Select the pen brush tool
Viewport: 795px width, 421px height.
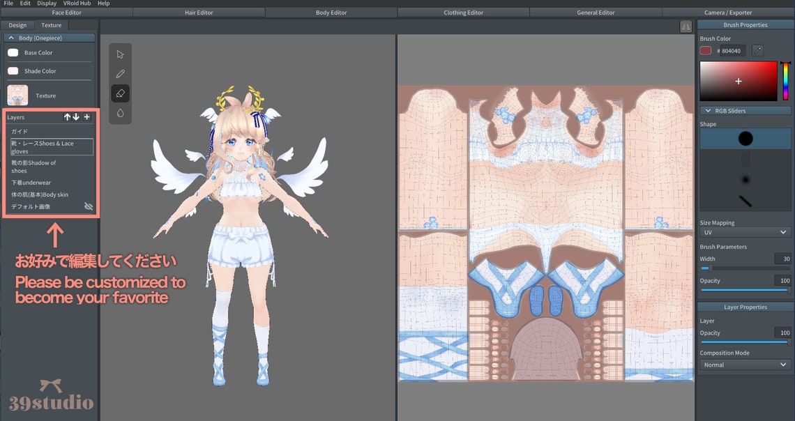coord(120,74)
